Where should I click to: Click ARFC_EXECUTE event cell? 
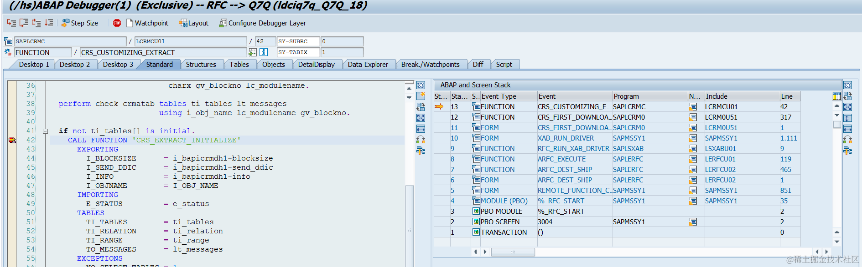(574, 159)
